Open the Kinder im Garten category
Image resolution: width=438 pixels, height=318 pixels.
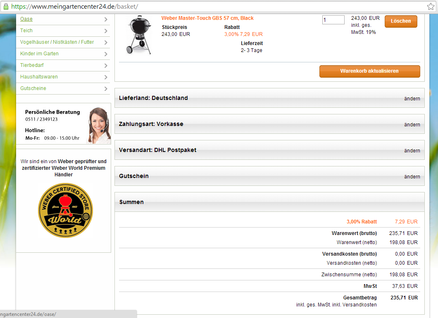(39, 54)
